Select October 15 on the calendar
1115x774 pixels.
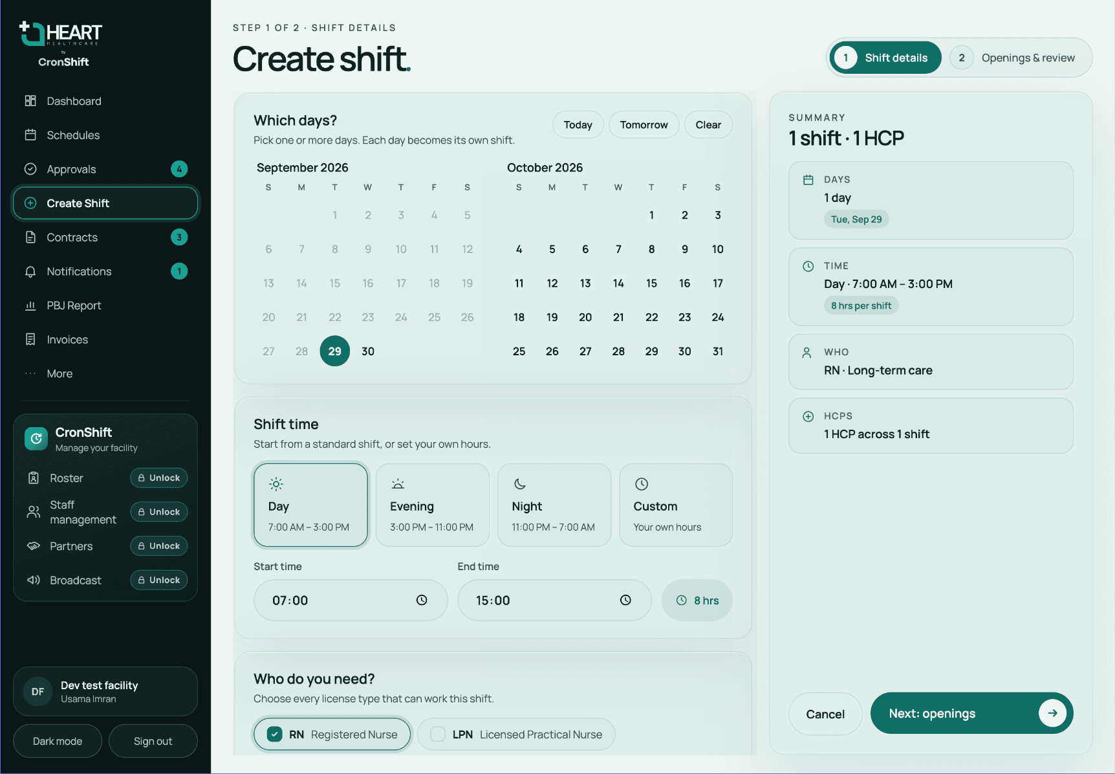click(x=651, y=283)
